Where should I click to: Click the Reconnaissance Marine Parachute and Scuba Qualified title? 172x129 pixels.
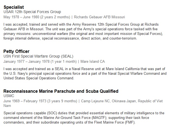[x=61, y=91]
